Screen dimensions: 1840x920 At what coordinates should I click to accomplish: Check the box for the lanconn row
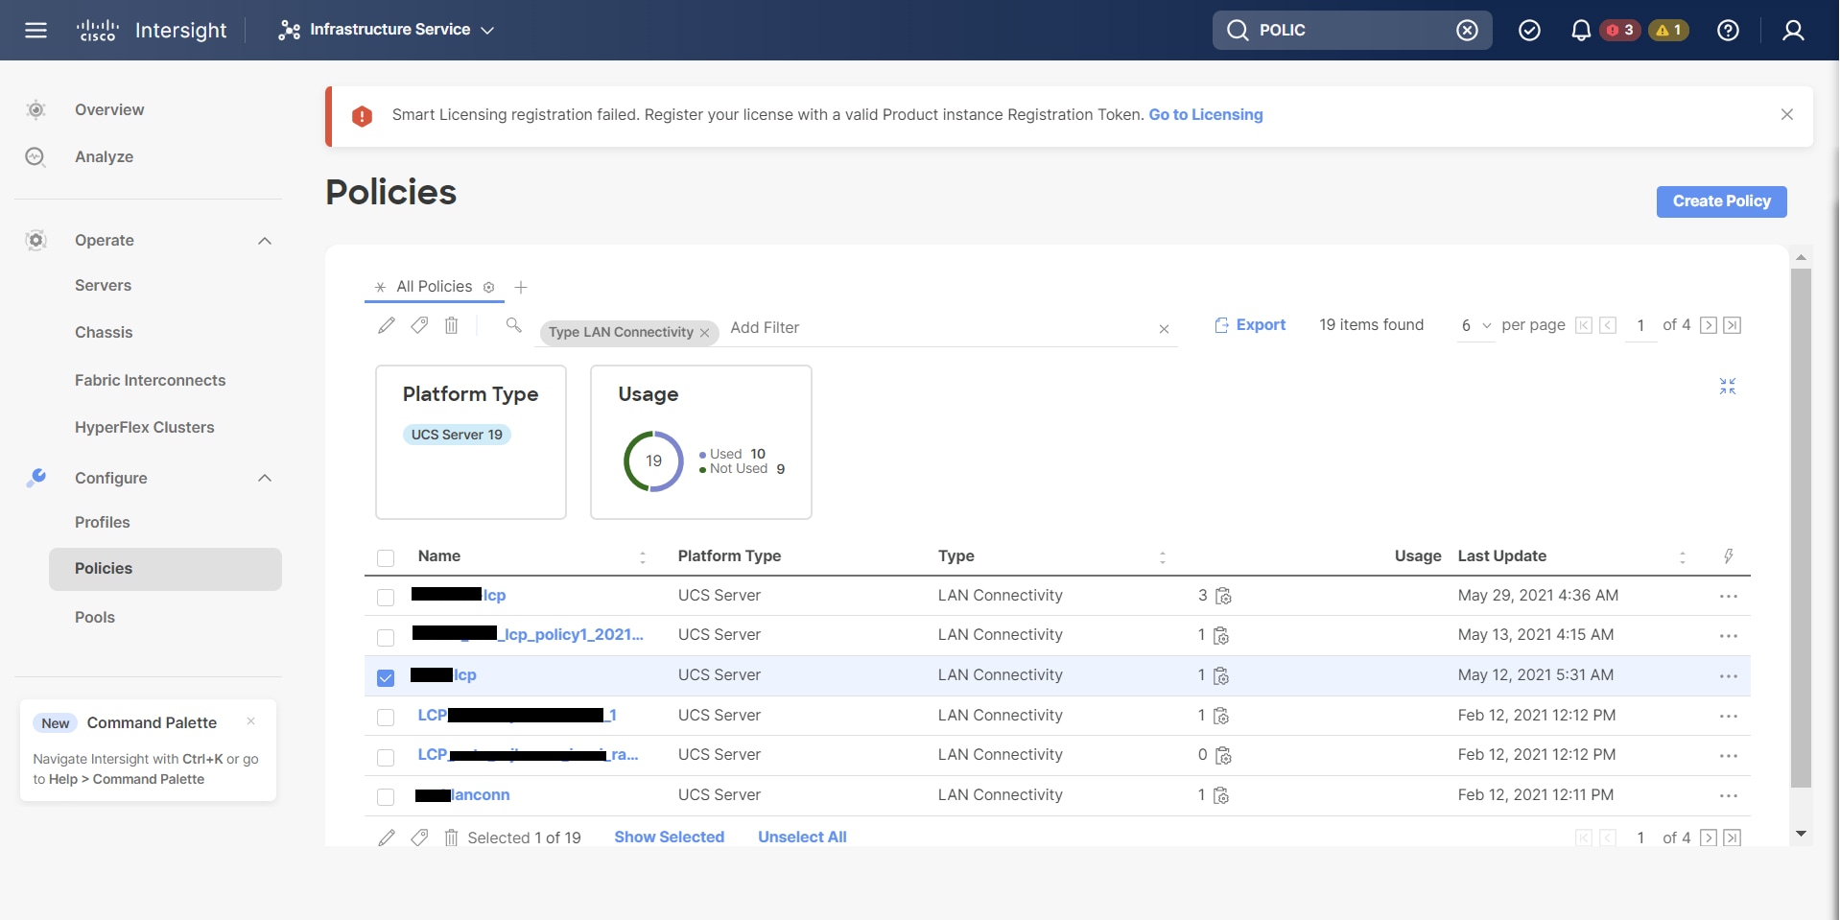pyautogui.click(x=386, y=796)
